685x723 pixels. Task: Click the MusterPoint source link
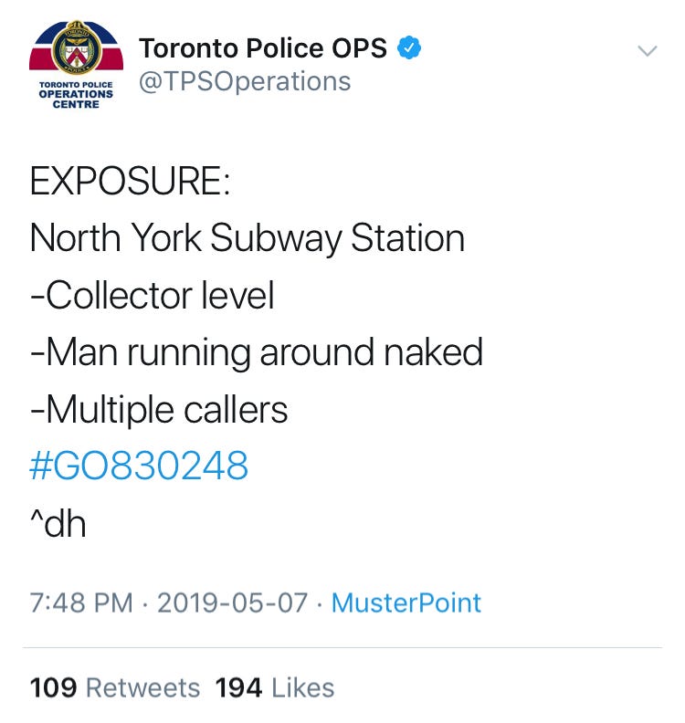406,602
